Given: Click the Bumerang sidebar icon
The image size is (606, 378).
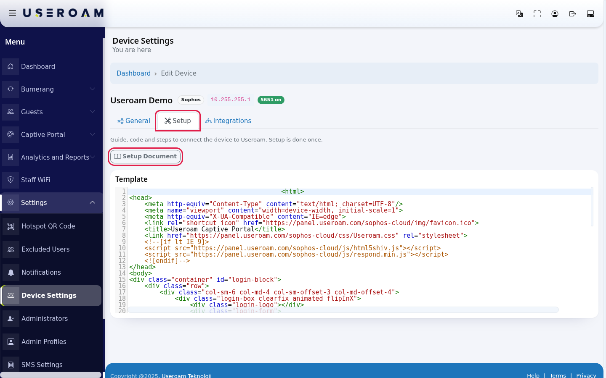Looking at the screenshot, I should [11, 89].
